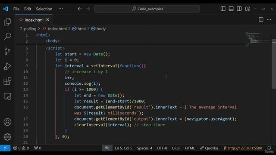This screenshot has width=276, height=155.
Task: Change encoding via UTF-8
Action: (162, 148)
